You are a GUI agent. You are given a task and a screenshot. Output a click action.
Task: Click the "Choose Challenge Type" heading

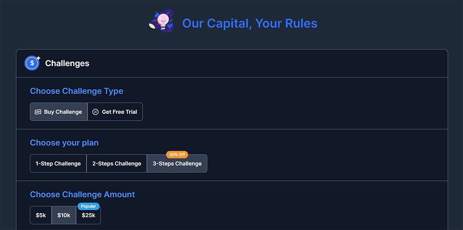[x=76, y=91]
